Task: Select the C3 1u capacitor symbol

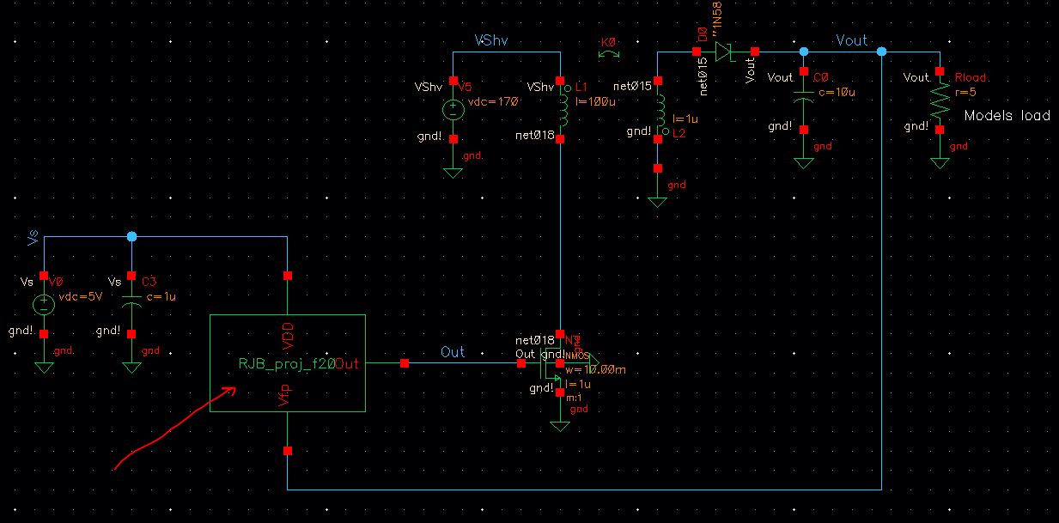Action: 131,304
